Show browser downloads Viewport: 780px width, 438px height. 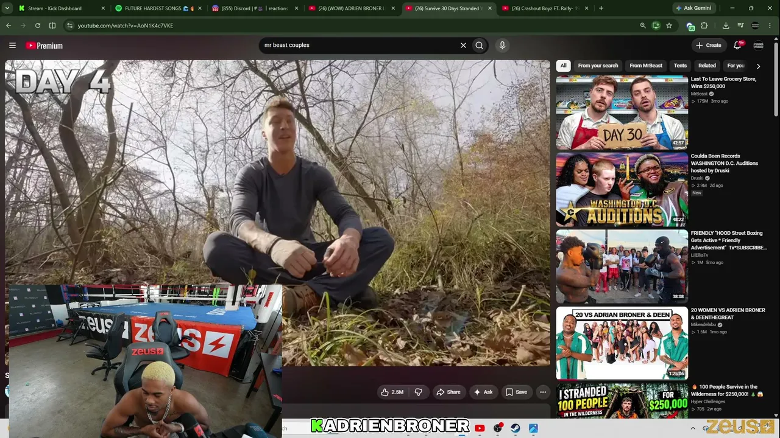pos(726,26)
